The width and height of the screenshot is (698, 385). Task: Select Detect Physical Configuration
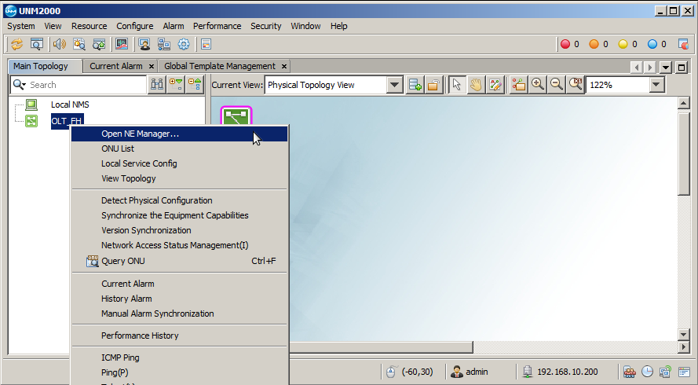pyautogui.click(x=179, y=200)
